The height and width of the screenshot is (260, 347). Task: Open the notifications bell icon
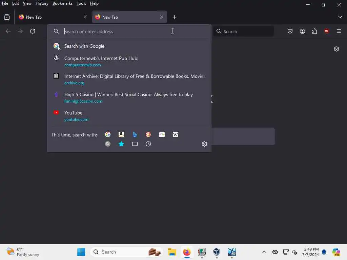(324, 252)
